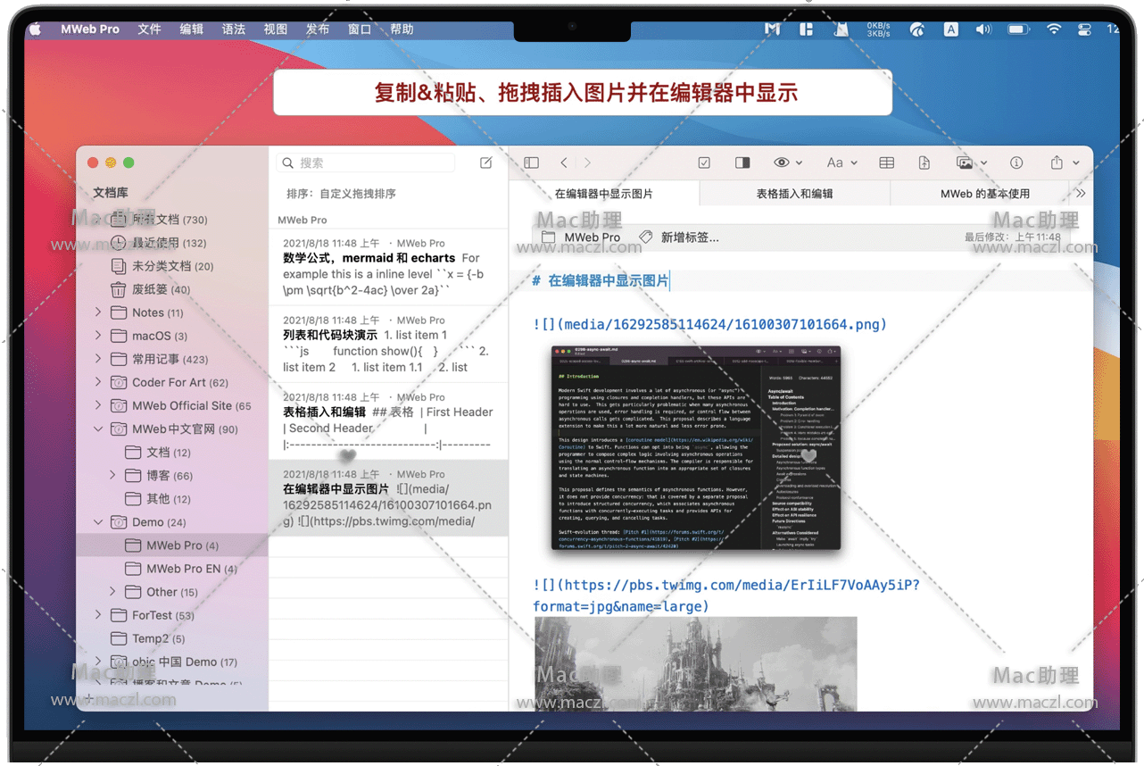
Task: Switch to the 表格插入和编辑 tab
Action: 794,194
